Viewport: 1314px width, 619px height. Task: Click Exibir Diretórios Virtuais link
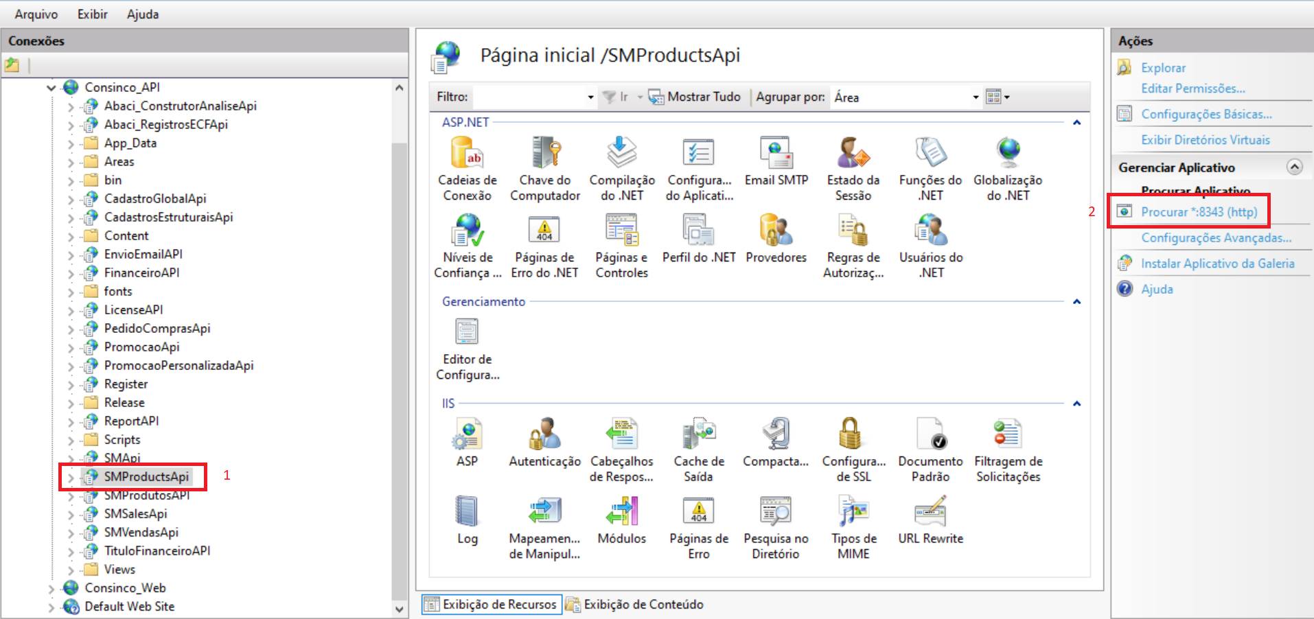click(1206, 139)
